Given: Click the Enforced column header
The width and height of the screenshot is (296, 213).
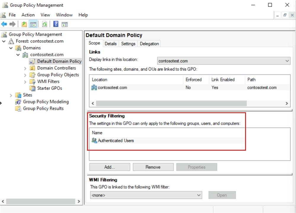Looking at the screenshot, I should click(196, 80).
